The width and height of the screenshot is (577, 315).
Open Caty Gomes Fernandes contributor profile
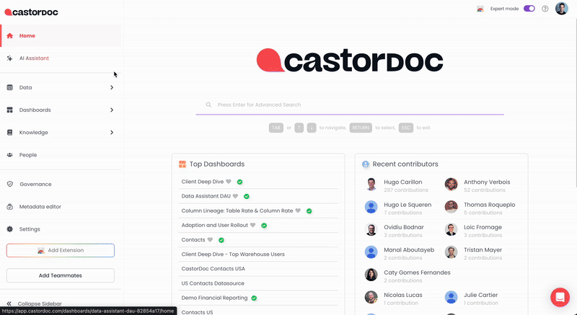coord(417,272)
